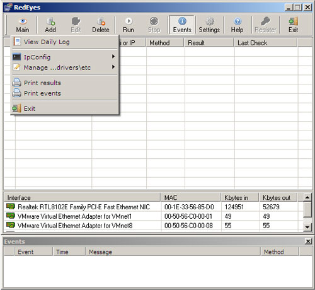Viewport: 315px width, 290px height.
Task: Click the Exit door icon in toolbar
Action: [x=293, y=21]
